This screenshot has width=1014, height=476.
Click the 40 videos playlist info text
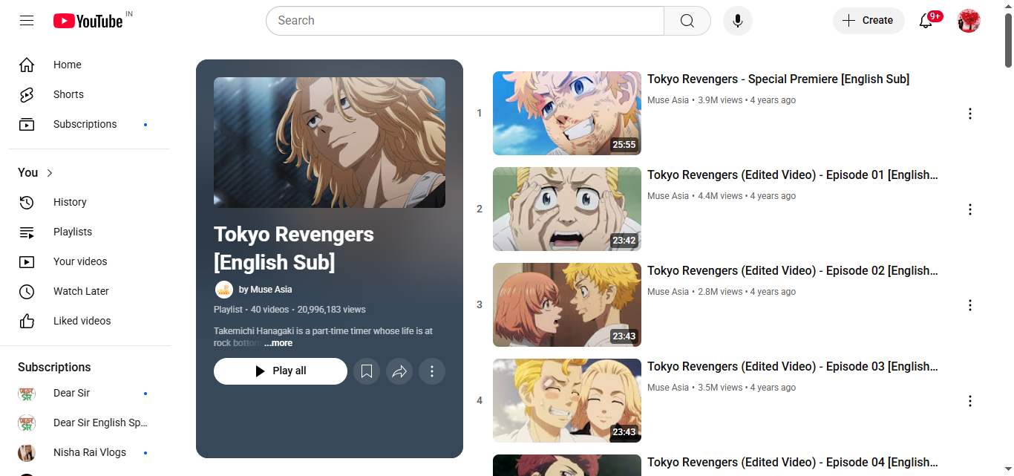[x=270, y=310]
